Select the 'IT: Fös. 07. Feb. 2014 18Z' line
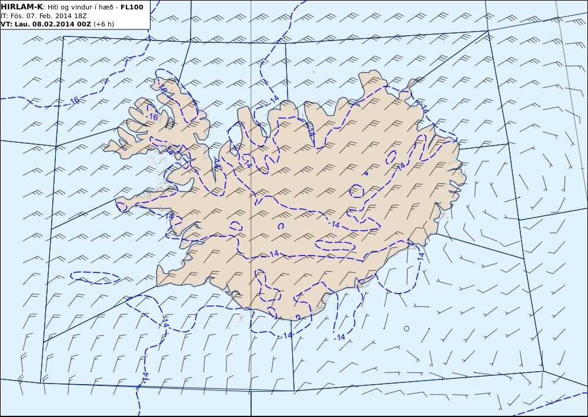The height and width of the screenshot is (417, 588). coord(44,16)
